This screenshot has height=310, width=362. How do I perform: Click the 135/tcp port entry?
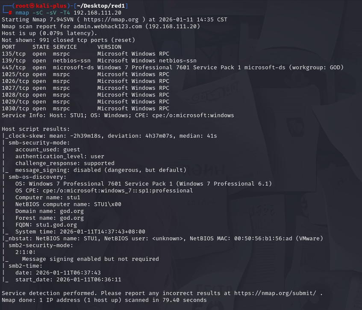[14, 54]
